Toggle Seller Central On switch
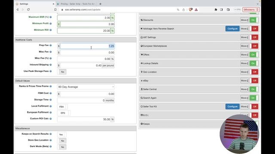Image resolution: width=275 pixels, height=154 pixels. coord(254,89)
